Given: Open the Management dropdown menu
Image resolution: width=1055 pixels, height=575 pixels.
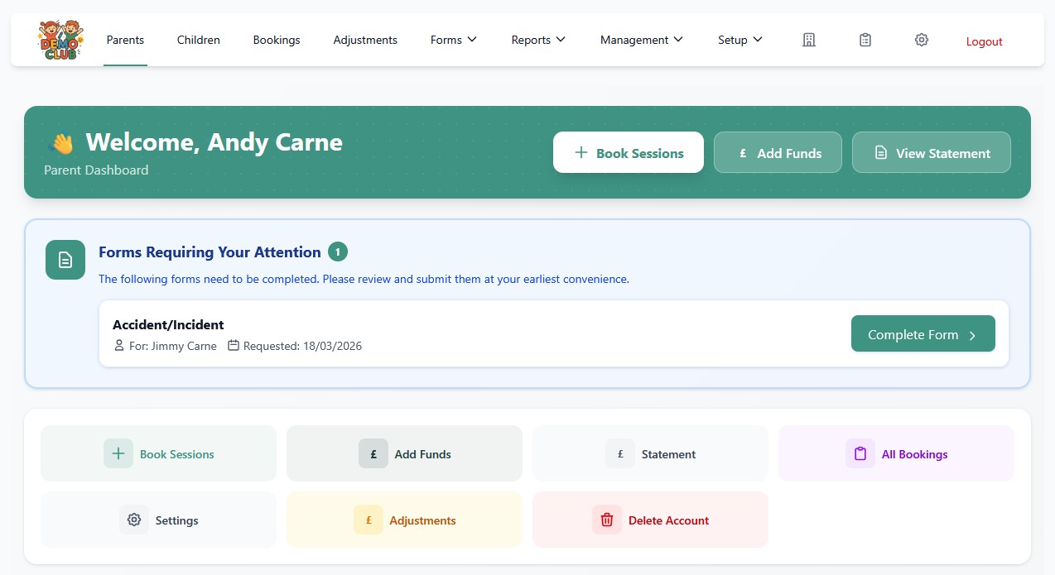Looking at the screenshot, I should (x=641, y=40).
